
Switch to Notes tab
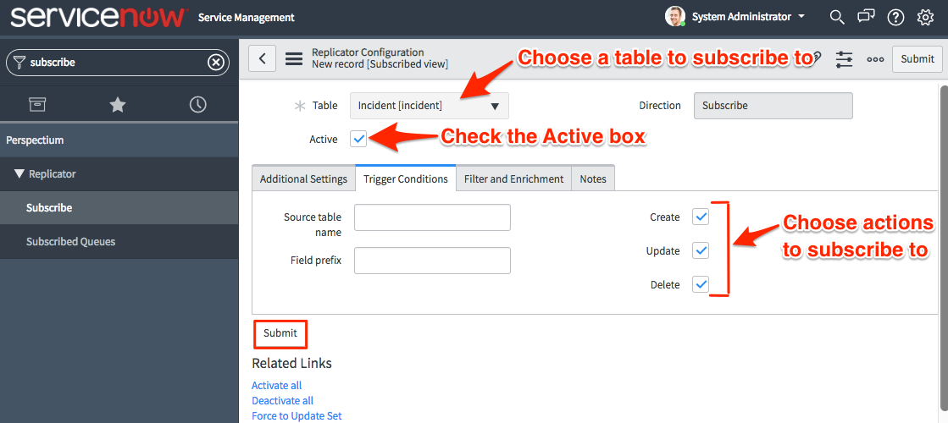tap(593, 179)
